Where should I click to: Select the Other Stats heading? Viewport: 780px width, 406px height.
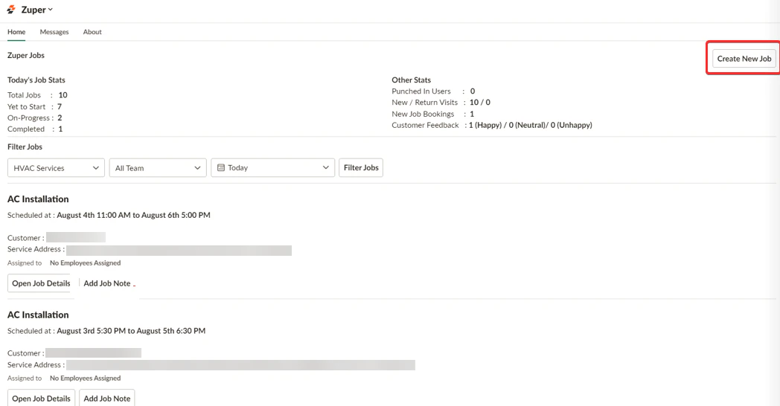point(411,80)
